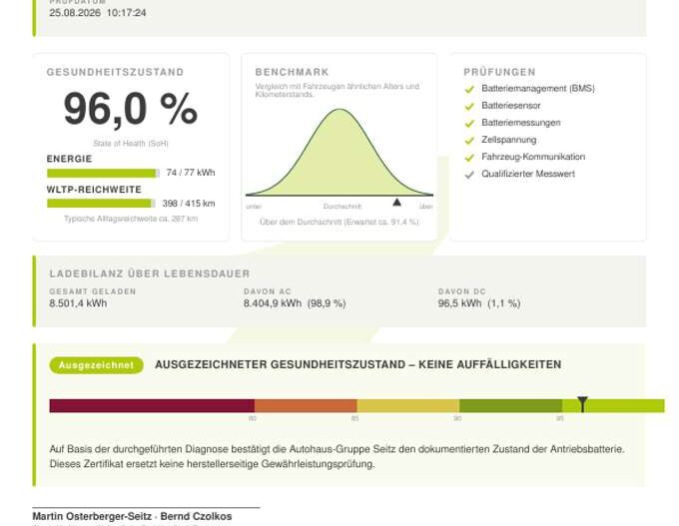Click the yellow segment of health scale
Viewport: 679px width, 526px height.
coord(408,405)
